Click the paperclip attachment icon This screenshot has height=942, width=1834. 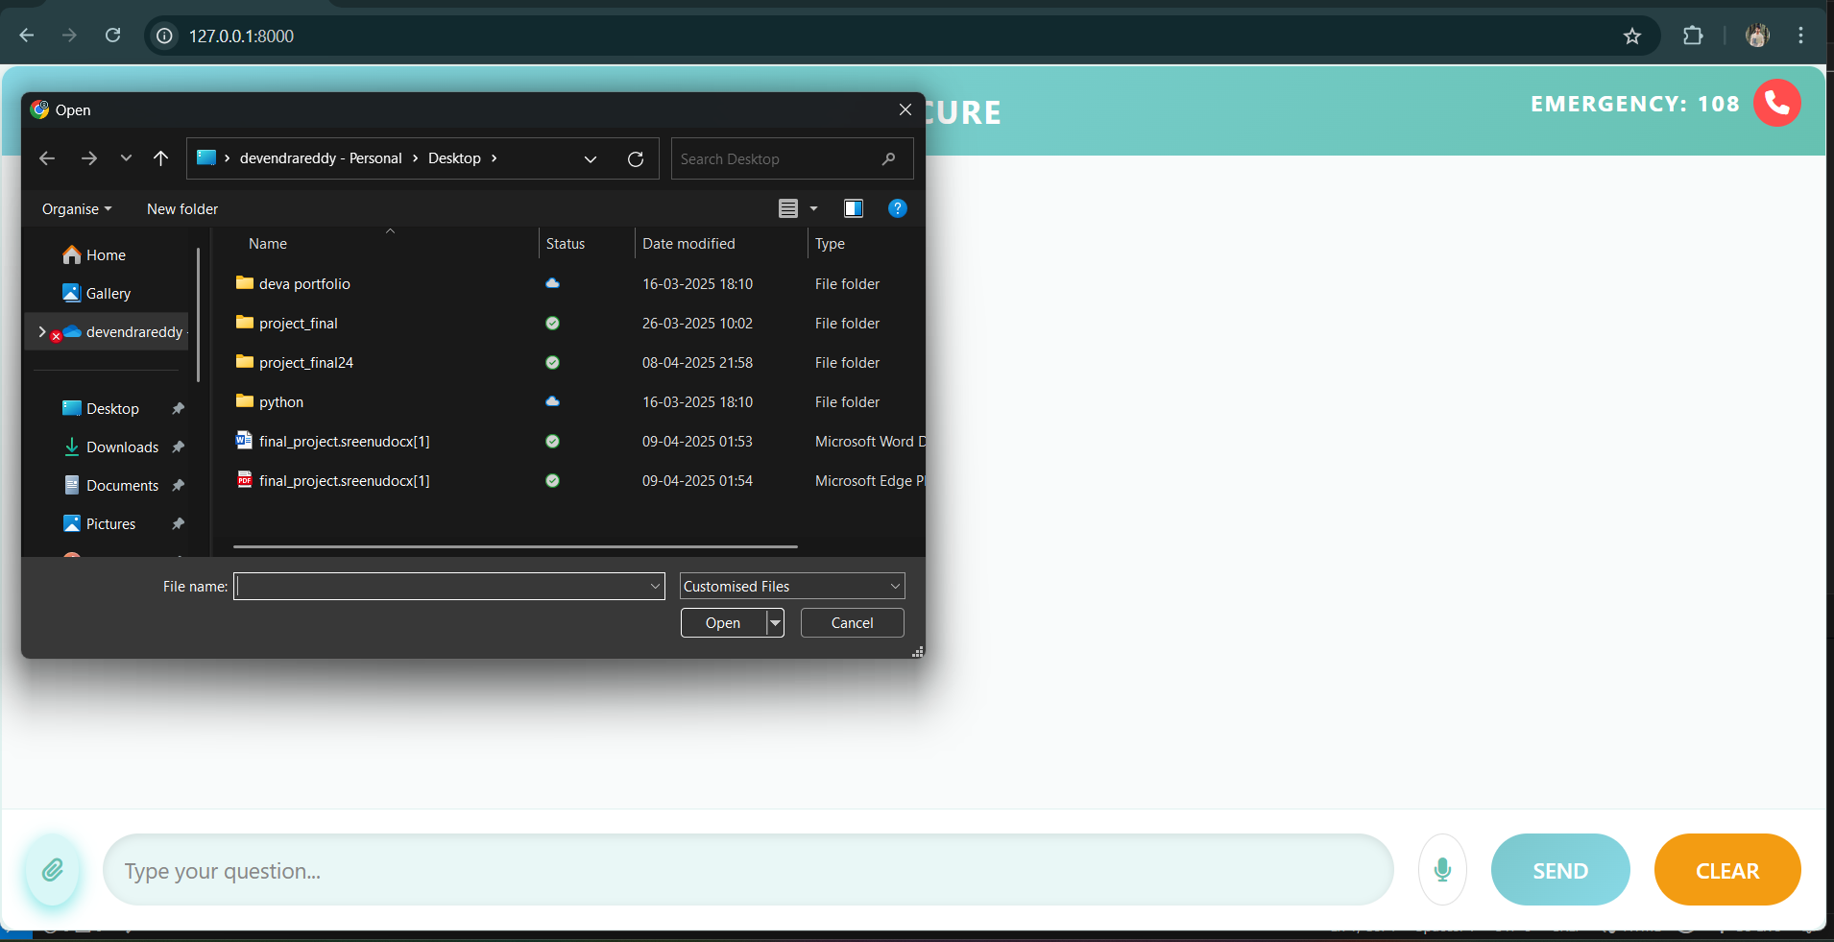53,870
